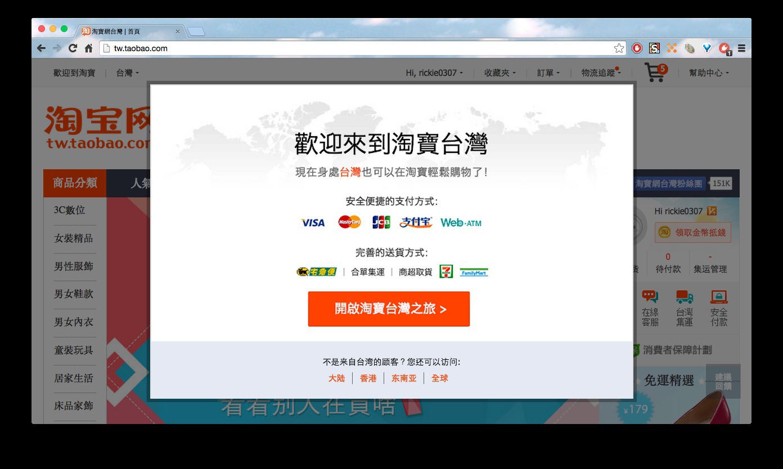Click the MasterCard logo
Image resolution: width=783 pixels, height=469 pixels.
[x=349, y=222]
